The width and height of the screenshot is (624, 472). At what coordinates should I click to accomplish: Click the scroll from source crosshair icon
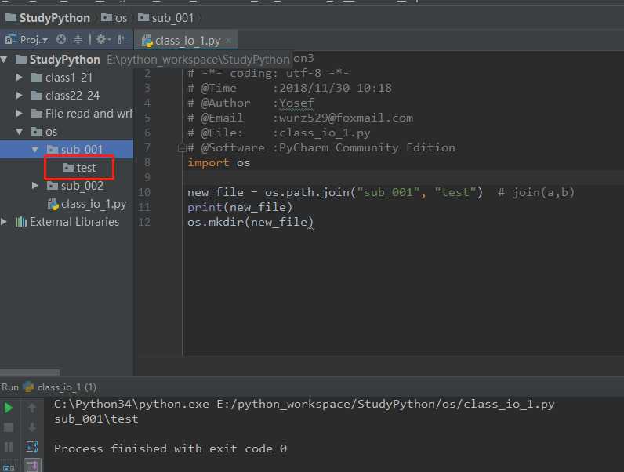click(61, 39)
